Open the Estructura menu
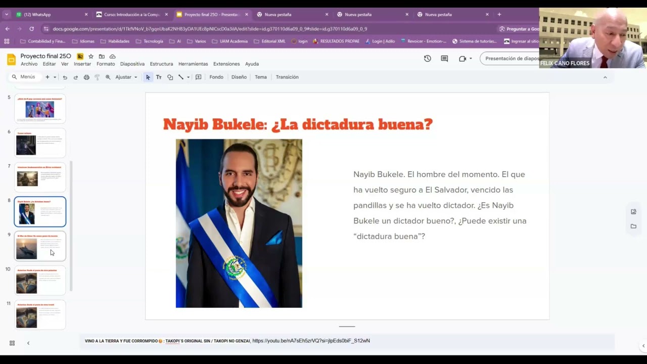 (x=161, y=64)
